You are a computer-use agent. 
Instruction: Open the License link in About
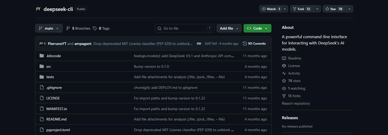(x=294, y=66)
